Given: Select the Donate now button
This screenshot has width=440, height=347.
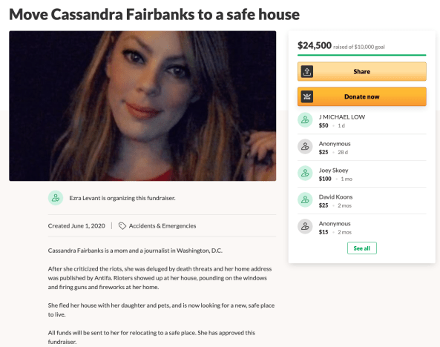Looking at the screenshot, I should (x=361, y=96).
